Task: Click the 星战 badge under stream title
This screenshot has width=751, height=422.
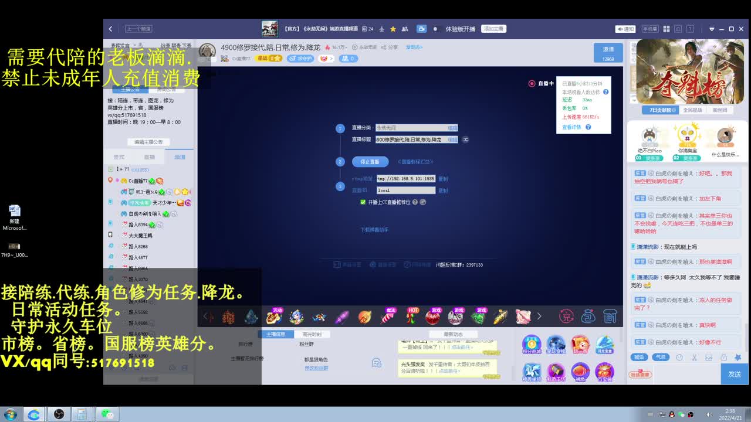Action: coord(269,59)
